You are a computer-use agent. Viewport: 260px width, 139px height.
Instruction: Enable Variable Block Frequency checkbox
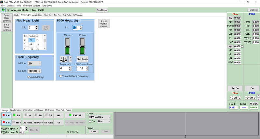[x=61, y=76]
